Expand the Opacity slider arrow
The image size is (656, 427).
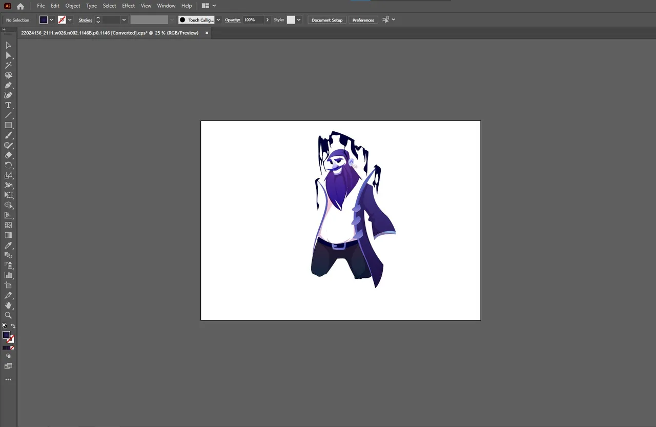(x=268, y=20)
